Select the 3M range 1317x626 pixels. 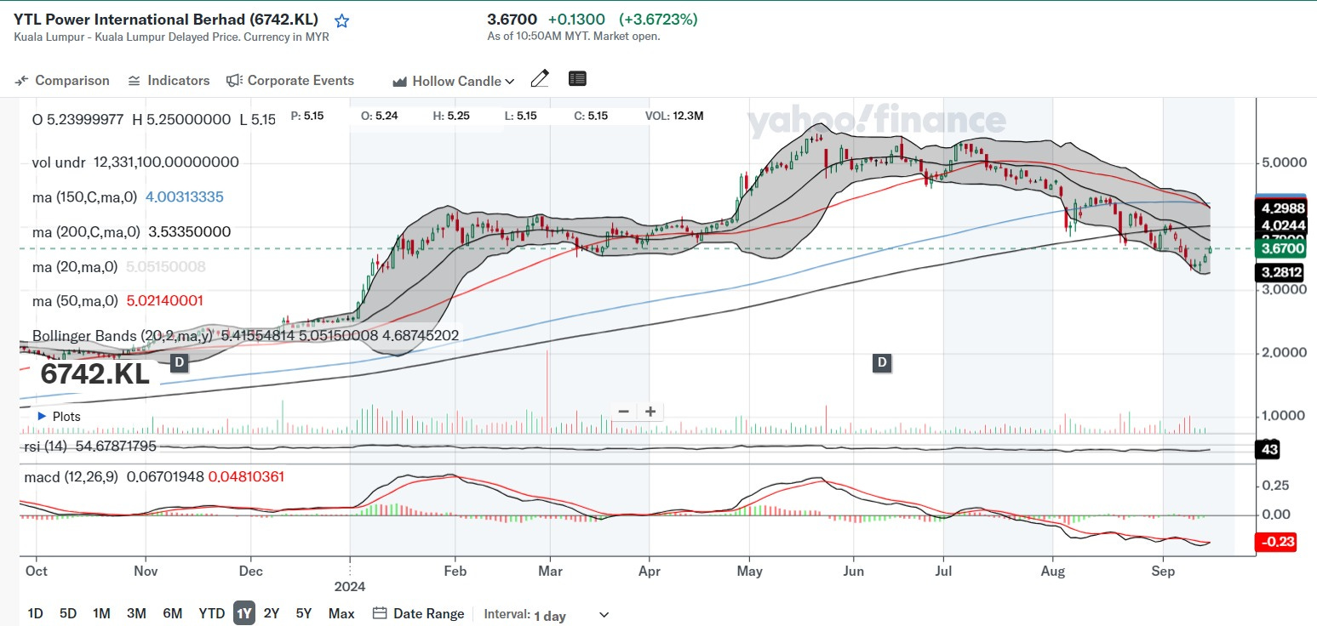[136, 613]
